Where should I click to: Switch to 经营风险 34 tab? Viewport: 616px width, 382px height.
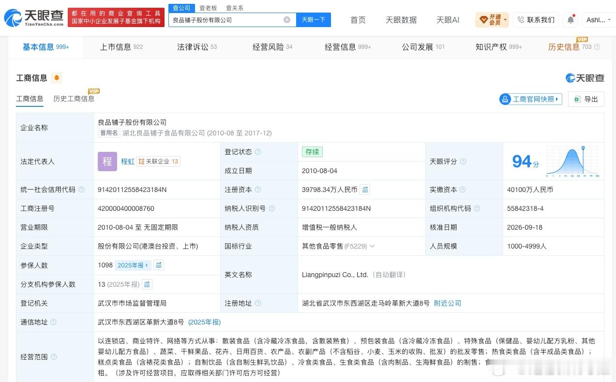pos(272,47)
